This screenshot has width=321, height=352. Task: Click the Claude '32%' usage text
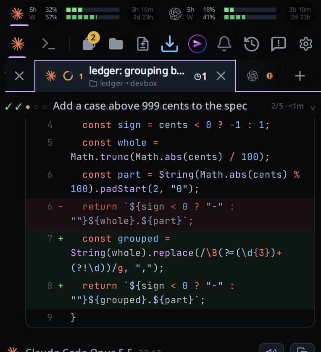[x=51, y=10]
